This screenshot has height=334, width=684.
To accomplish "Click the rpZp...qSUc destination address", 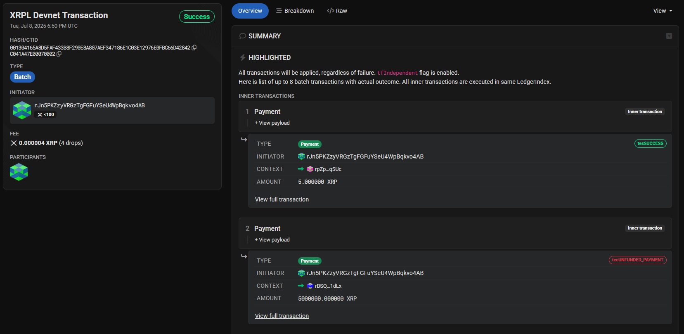I will [328, 169].
